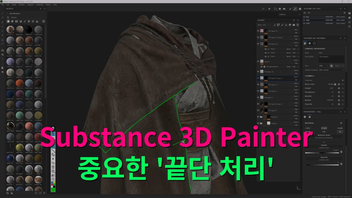The image size is (352, 198).
Task: Click the export textures icon in left toolbar
Action: 2,50
